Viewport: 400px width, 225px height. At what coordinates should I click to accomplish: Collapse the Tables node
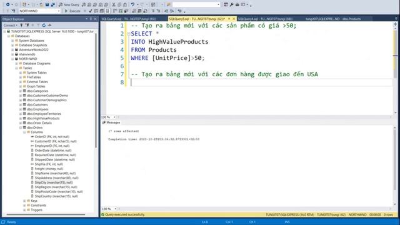[17, 68]
